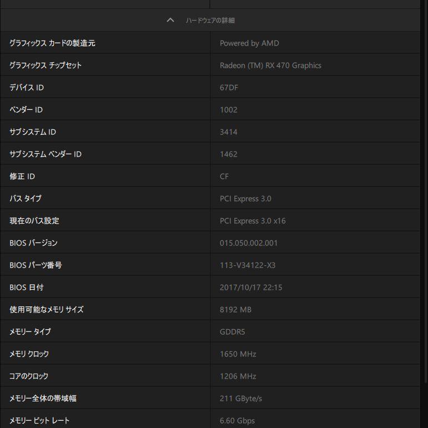
Task: Select the 211 GByte/s bandwidth value
Action: coord(241,399)
